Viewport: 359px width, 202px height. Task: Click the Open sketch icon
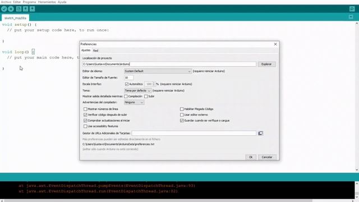click(x=25, y=9)
